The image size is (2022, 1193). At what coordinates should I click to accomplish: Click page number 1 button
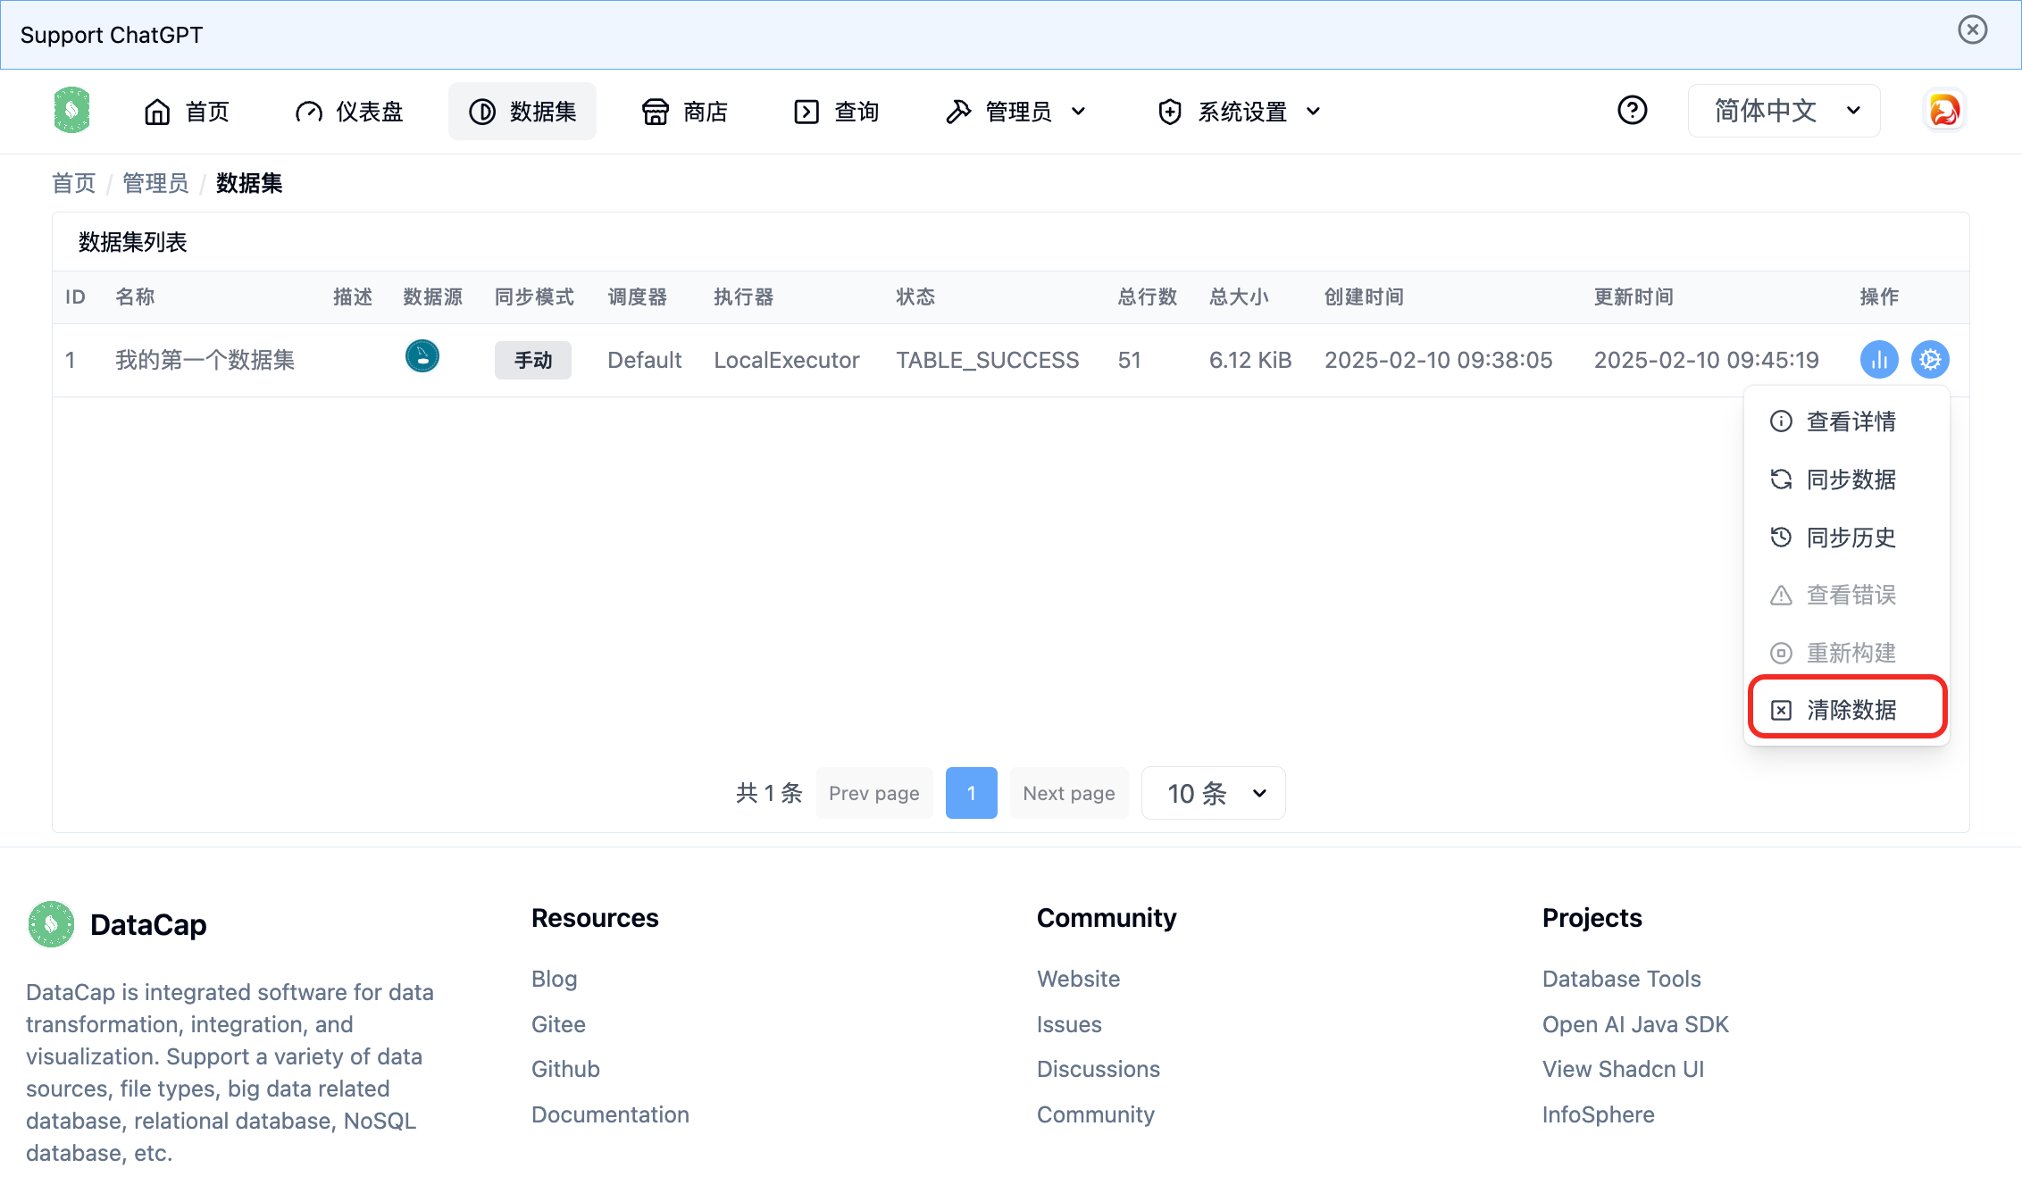point(972,793)
